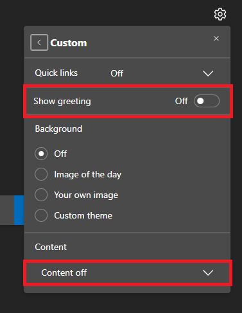Click the Show greeting label
The image size is (242, 313).
(62, 102)
